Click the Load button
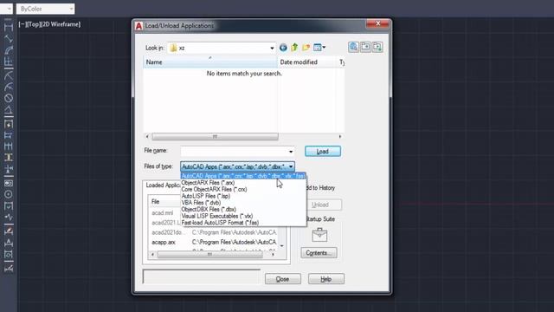Image resolution: width=554 pixels, height=312 pixels. 323,152
